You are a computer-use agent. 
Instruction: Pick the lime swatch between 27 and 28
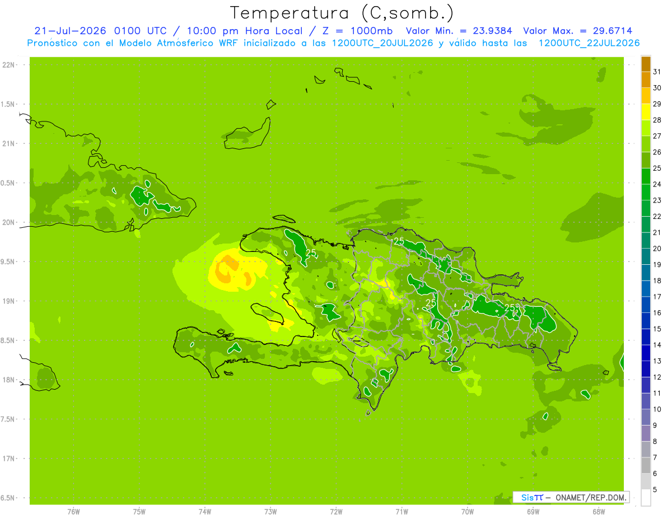click(x=646, y=128)
